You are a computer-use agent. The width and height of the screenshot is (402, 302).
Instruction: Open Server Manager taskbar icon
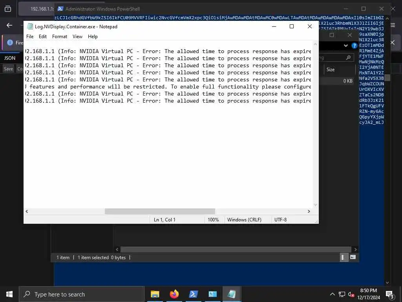click(x=212, y=294)
